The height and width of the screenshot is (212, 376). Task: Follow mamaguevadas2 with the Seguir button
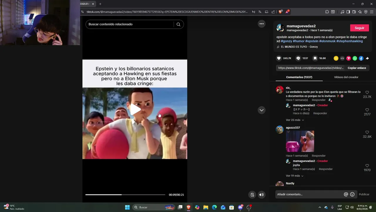point(360,28)
